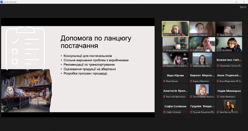Image resolution: width=248 pixels, height=131 pixels.
Task: Click muted mic icon in Вера Юрчак tile
Action: click(x=164, y=81)
